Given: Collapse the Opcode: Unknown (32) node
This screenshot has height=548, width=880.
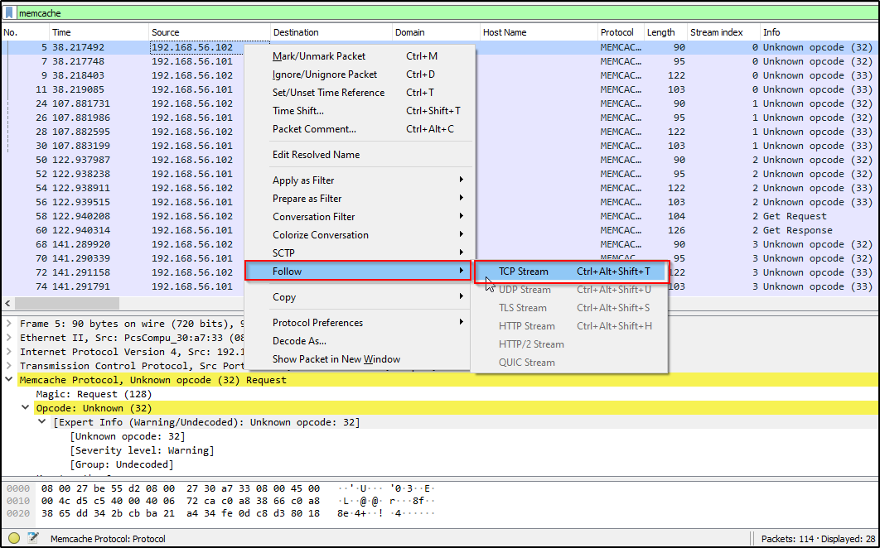Looking at the screenshot, I should tap(26, 408).
